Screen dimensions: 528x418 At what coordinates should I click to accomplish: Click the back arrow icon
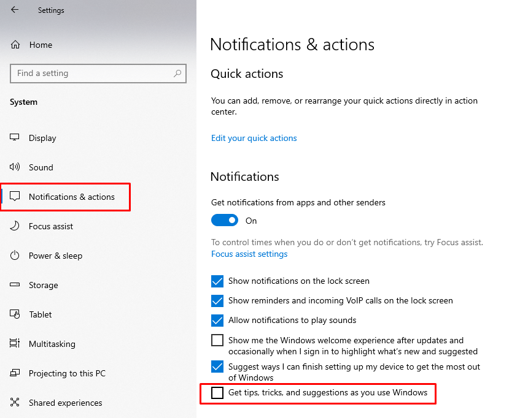click(15, 10)
